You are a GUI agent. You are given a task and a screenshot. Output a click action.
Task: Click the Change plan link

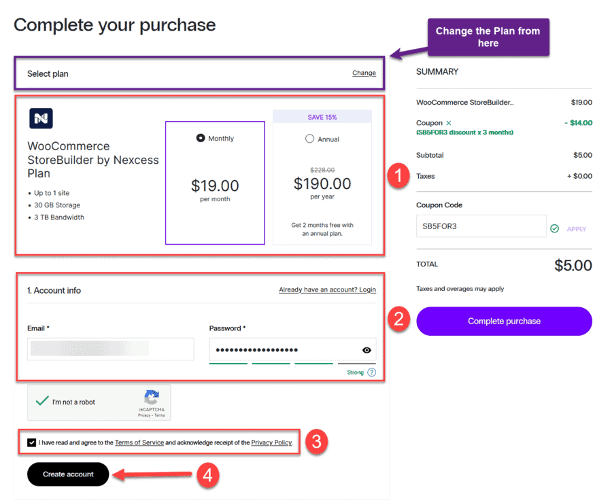[364, 73]
